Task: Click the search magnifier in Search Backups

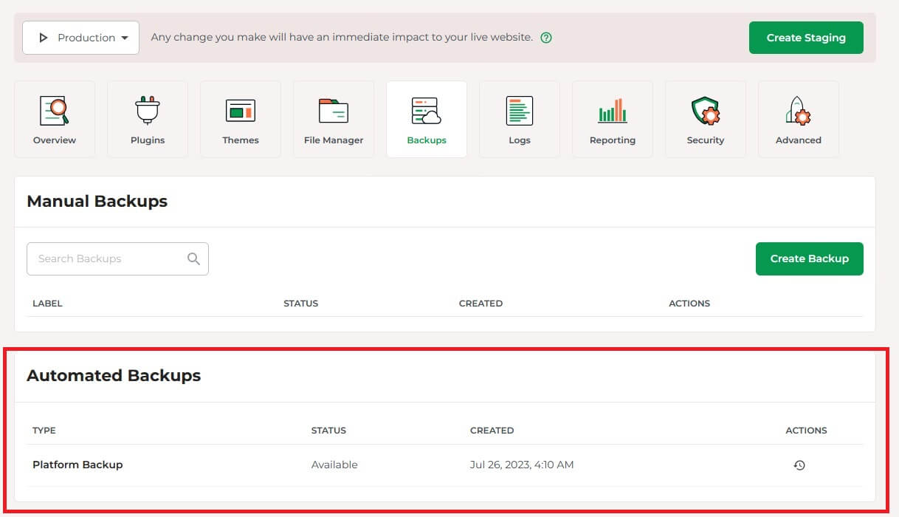Action: [x=193, y=258]
